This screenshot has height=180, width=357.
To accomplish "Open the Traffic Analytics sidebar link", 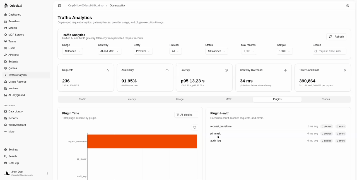I will point(26,75).
